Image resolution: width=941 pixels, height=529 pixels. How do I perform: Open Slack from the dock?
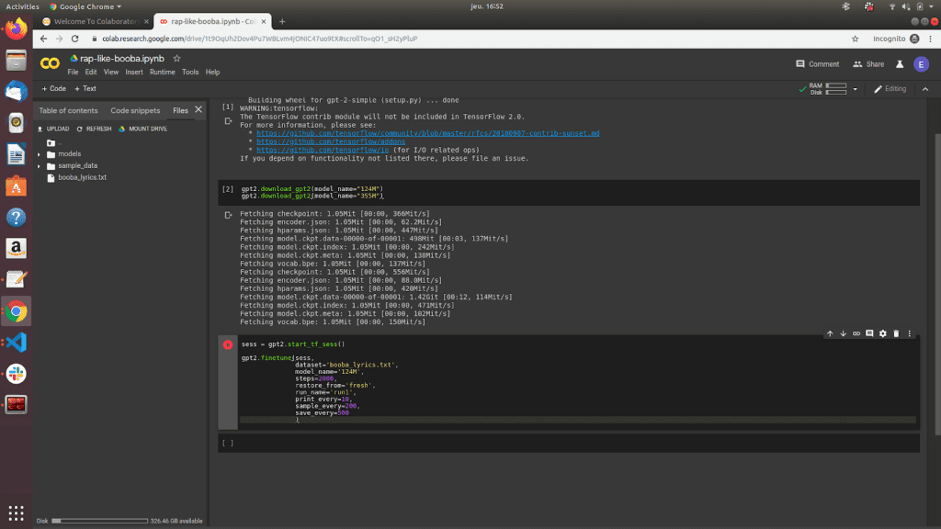(17, 374)
